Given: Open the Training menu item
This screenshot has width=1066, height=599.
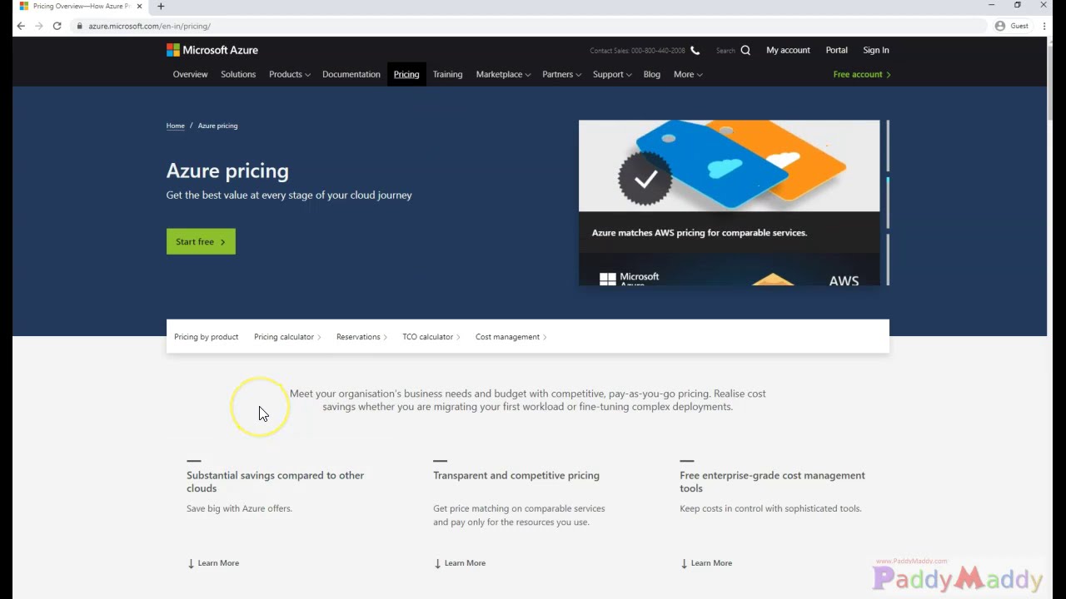Looking at the screenshot, I should click(x=447, y=74).
